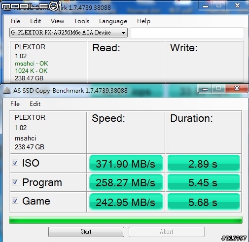Click the Game test label

tap(36, 201)
